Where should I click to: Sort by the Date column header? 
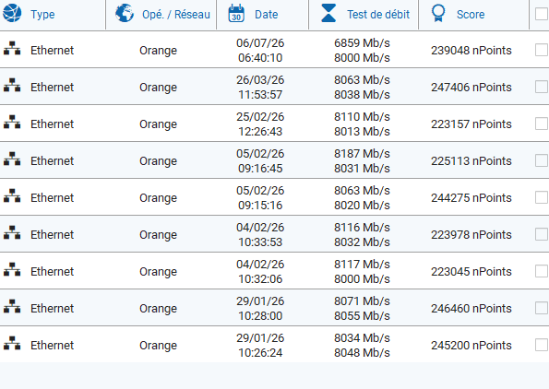point(266,15)
